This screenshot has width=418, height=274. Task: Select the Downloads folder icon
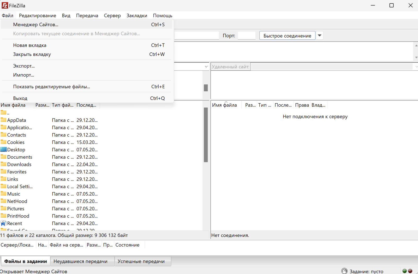click(x=3, y=164)
